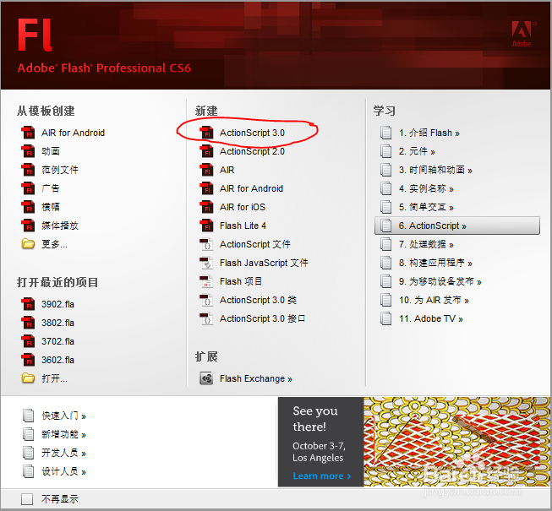
Task: Open the 2. 元件 tutorial
Action: pos(417,151)
